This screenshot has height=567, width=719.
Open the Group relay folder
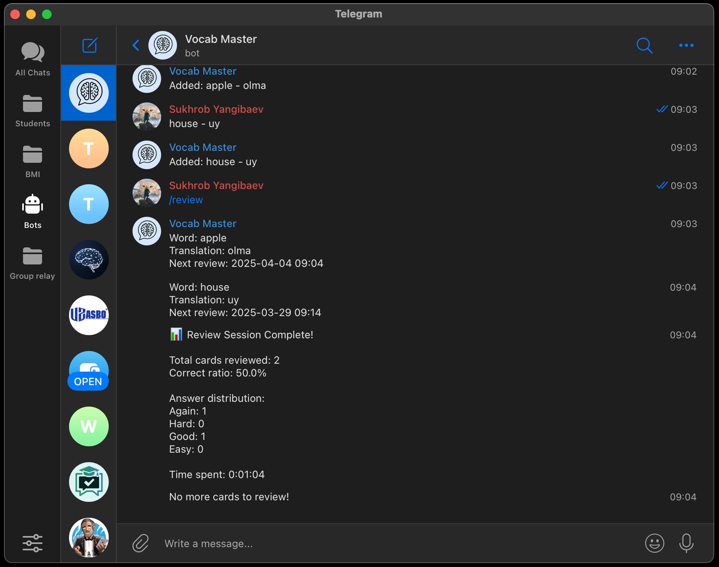[33, 263]
